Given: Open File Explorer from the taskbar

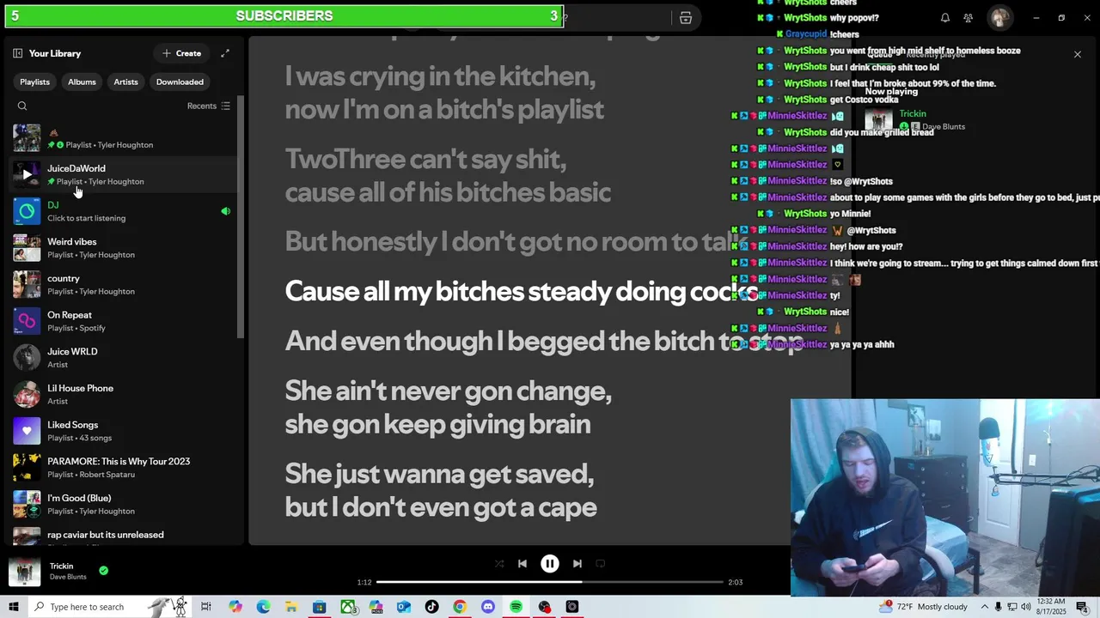Looking at the screenshot, I should pos(291,607).
